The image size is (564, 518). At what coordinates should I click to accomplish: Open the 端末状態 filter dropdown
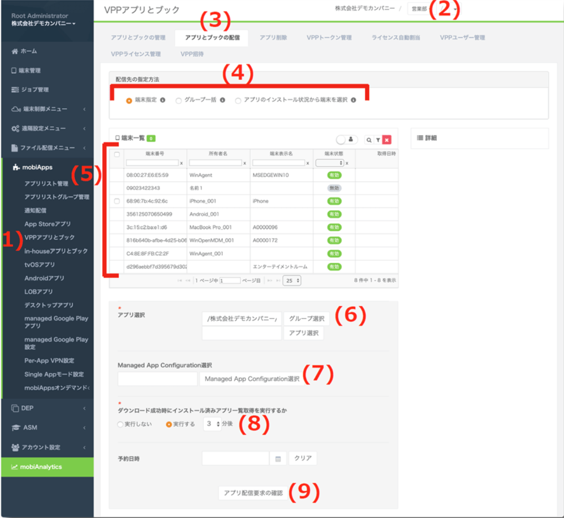pos(330,163)
